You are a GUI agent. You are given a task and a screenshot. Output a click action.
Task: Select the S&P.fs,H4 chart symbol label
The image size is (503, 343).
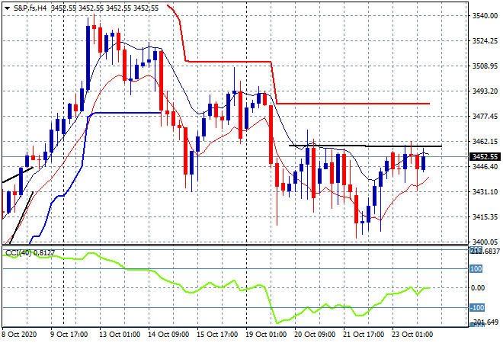[30, 8]
